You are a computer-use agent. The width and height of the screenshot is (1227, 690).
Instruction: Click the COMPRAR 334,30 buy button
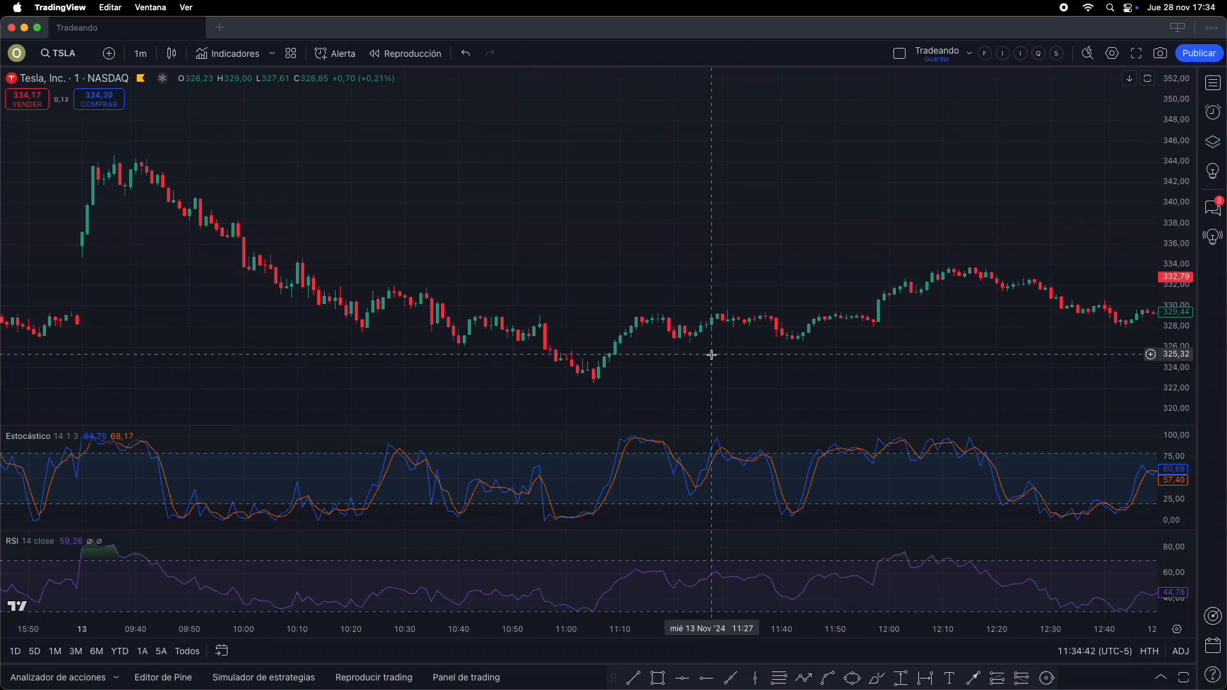[x=99, y=99]
